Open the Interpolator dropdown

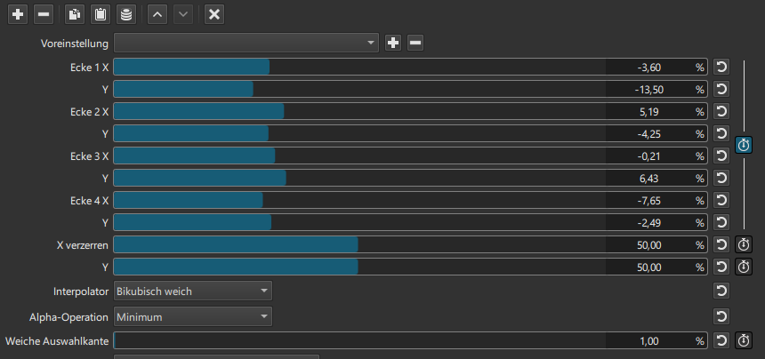click(x=192, y=291)
